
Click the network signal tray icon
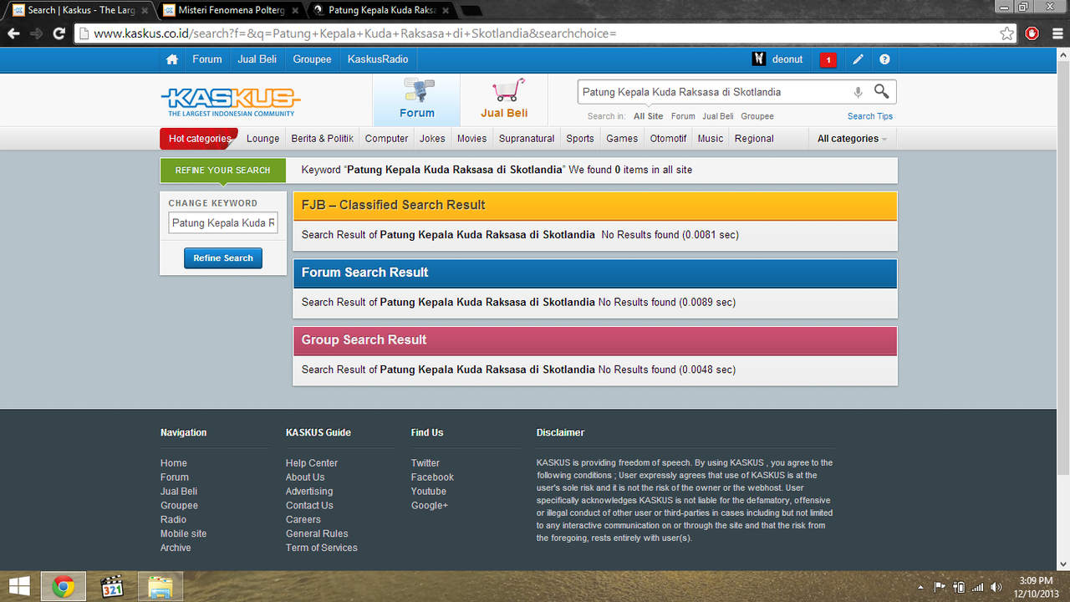(x=978, y=587)
